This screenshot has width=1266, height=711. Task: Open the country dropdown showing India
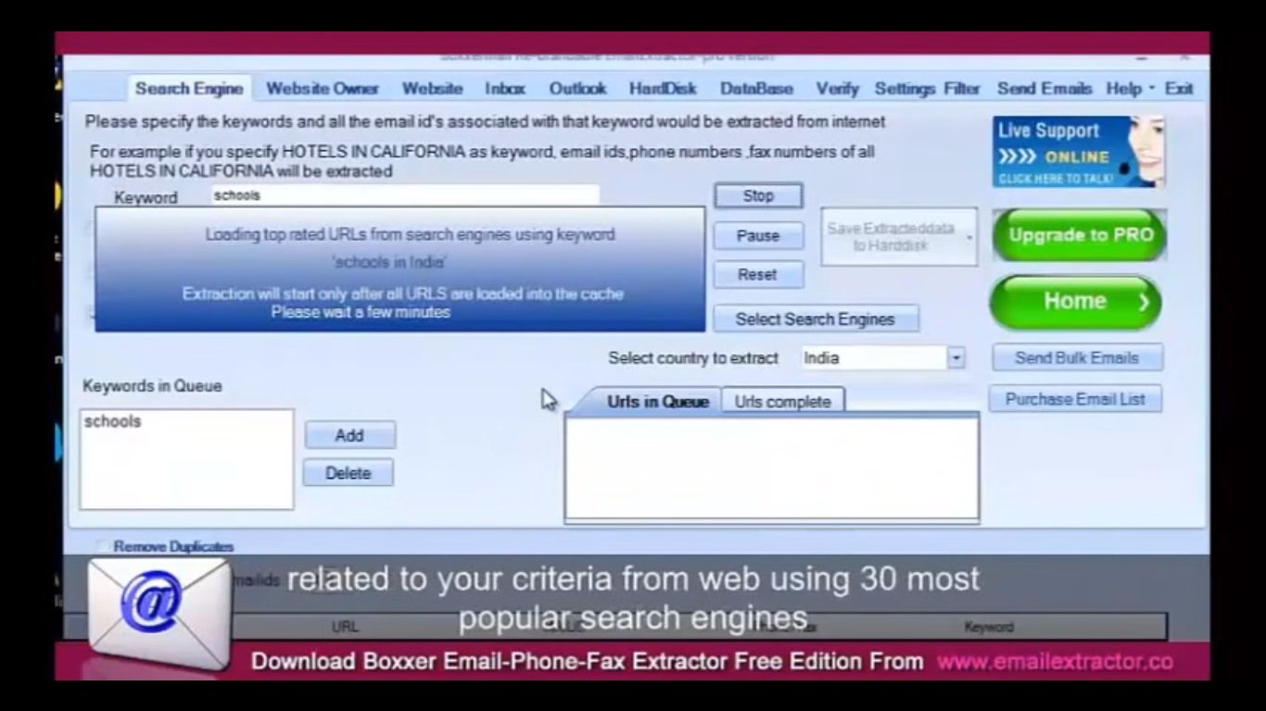[x=956, y=358]
